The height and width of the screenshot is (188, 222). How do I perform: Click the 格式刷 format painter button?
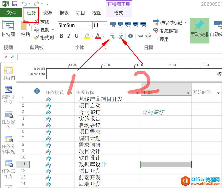click(44, 38)
